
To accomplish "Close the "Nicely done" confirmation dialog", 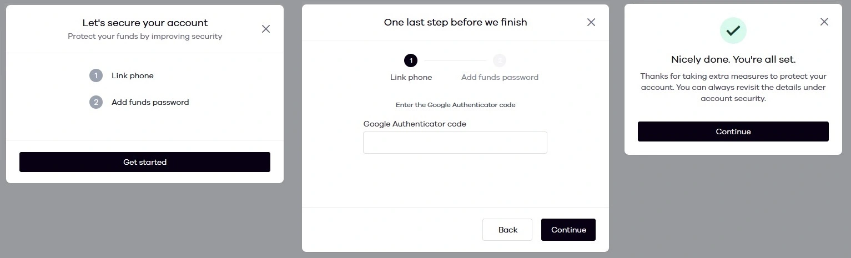I will [x=824, y=22].
